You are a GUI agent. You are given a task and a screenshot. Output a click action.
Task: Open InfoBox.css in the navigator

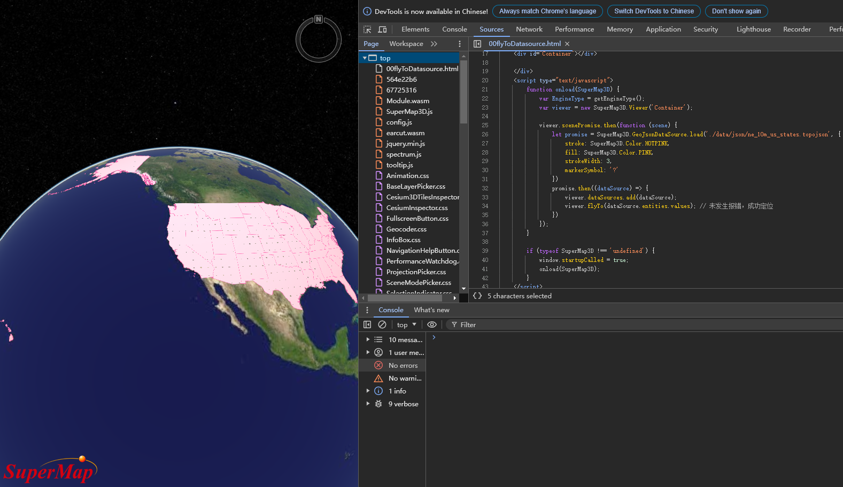click(403, 240)
